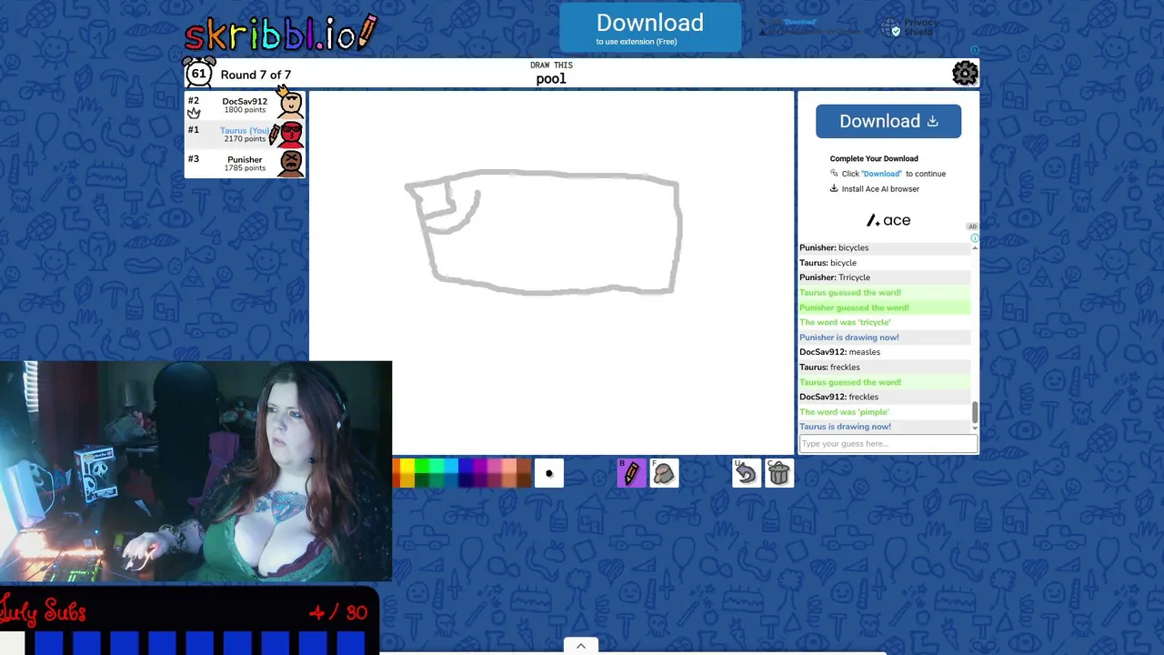Pick the bright purple color
This screenshot has height=655, width=1164.
pos(480,466)
